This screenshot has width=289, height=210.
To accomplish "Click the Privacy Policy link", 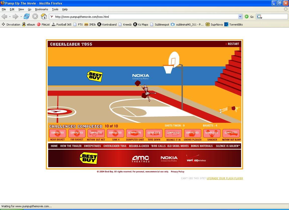I will pos(178,172).
